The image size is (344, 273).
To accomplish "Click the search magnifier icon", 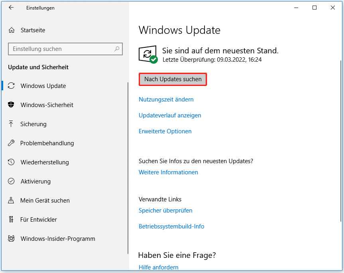I will [x=117, y=49].
